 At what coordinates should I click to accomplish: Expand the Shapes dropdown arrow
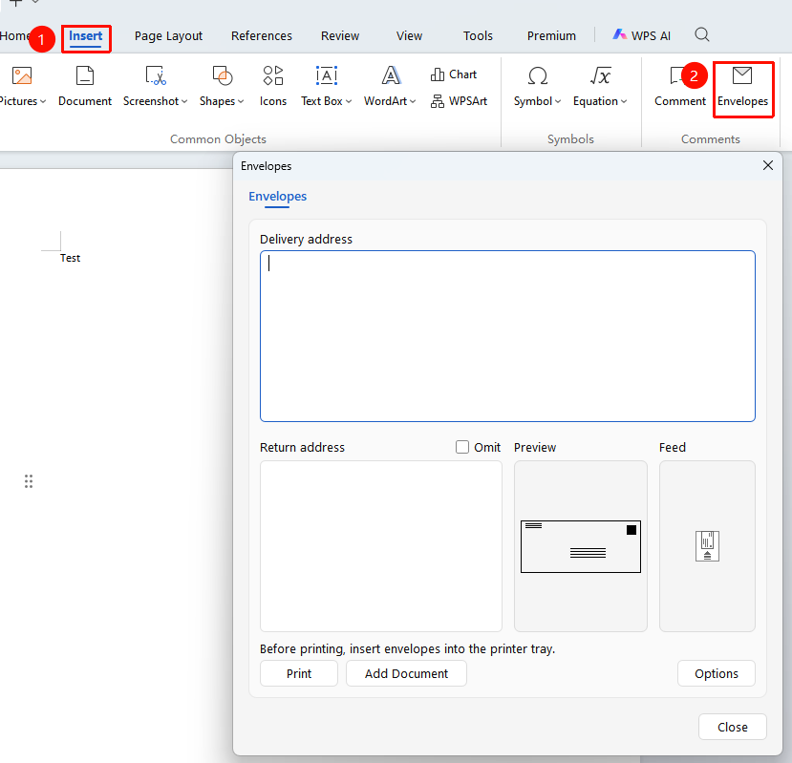pyautogui.click(x=241, y=101)
